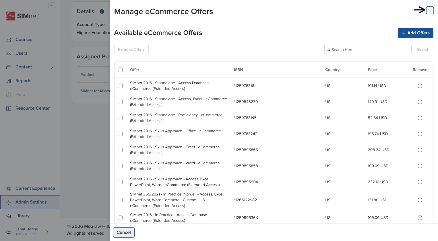Image resolution: width=438 pixels, height=241 pixels.
Task: Click the Search Here input field
Action: point(368,50)
